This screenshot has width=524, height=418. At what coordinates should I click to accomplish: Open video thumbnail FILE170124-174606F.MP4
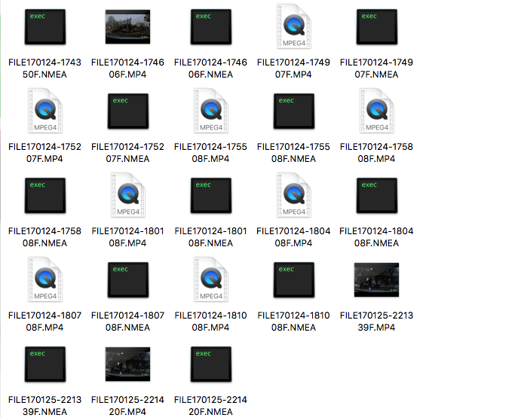pos(127,26)
